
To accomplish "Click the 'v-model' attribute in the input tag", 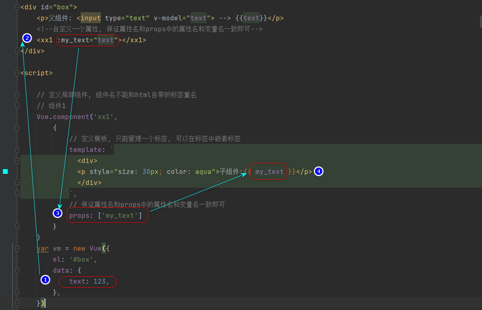I will [168, 18].
